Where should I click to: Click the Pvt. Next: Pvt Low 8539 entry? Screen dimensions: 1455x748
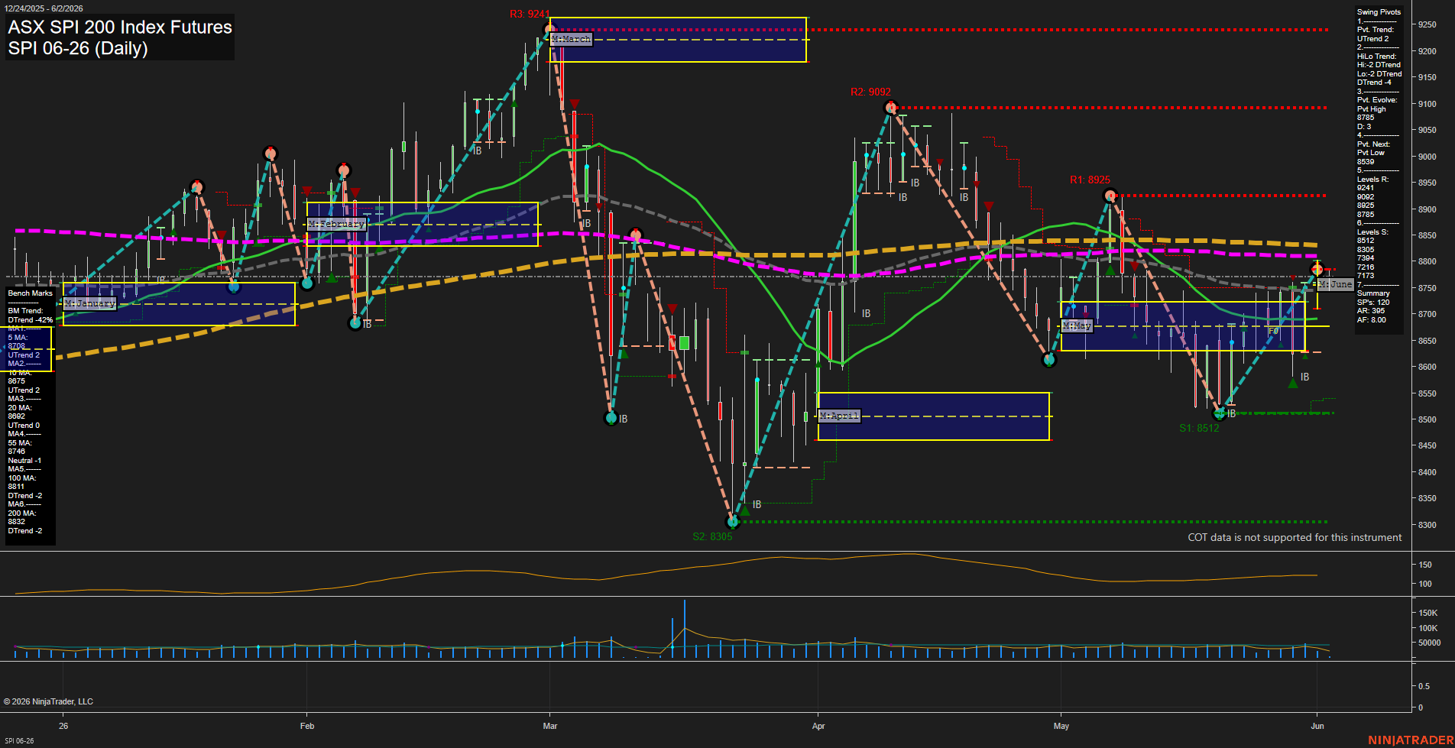pos(1374,153)
